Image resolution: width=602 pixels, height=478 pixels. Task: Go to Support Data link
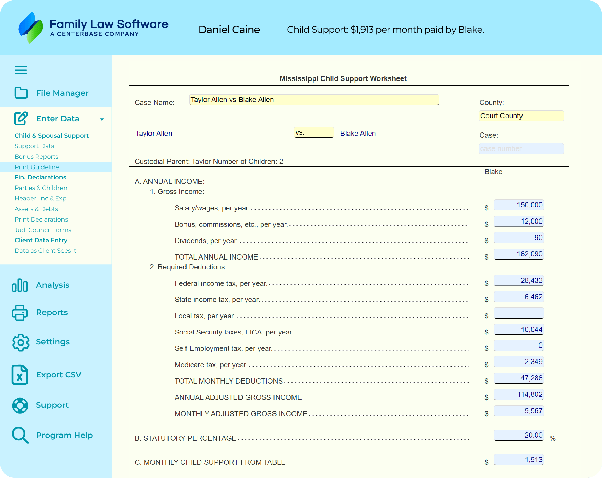pyautogui.click(x=34, y=146)
